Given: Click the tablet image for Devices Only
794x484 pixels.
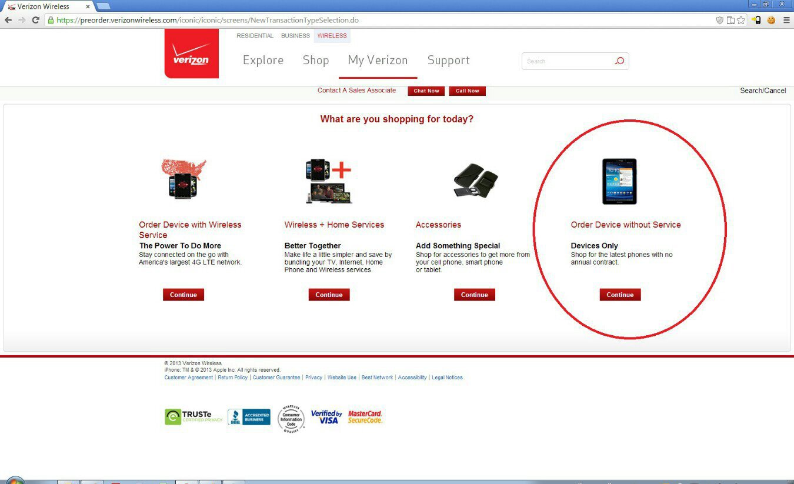Looking at the screenshot, I should coord(619,181).
